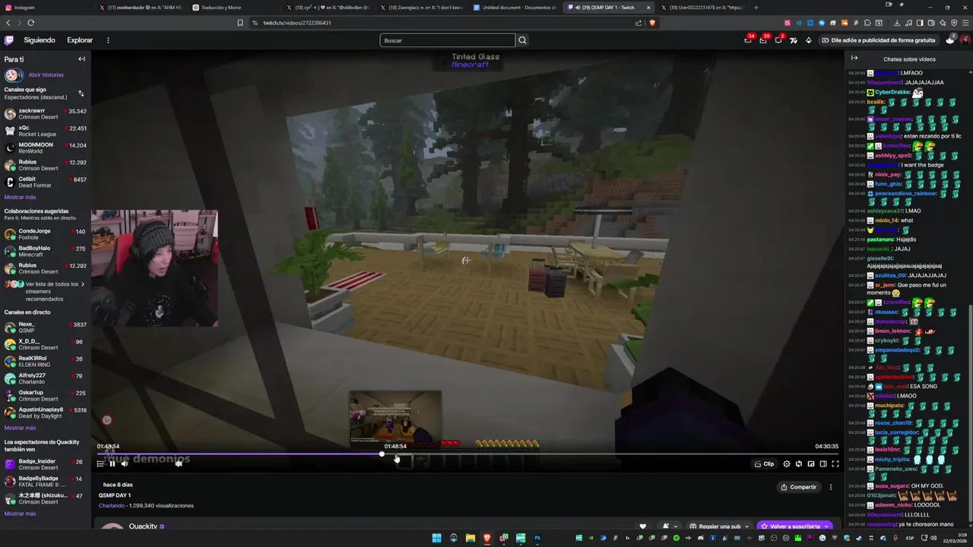Screen dimensions: 973x547
Task: Open Badge_Insider channel
Action: click(x=46, y=464)
